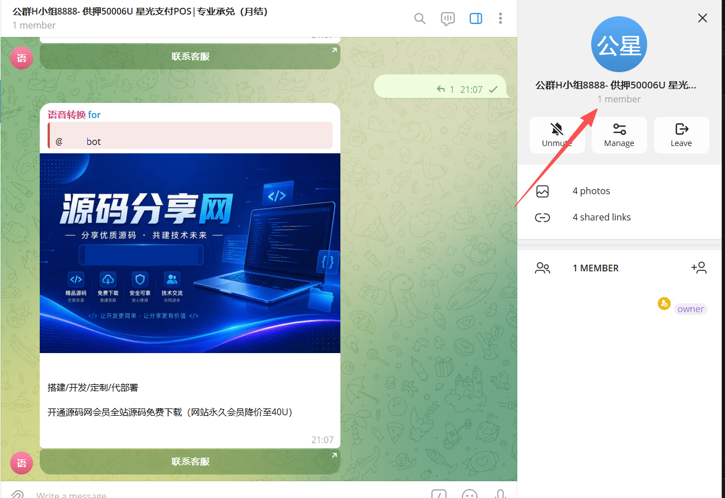This screenshot has width=725, height=498.
Task: Click the members people icon
Action: pyautogui.click(x=542, y=268)
